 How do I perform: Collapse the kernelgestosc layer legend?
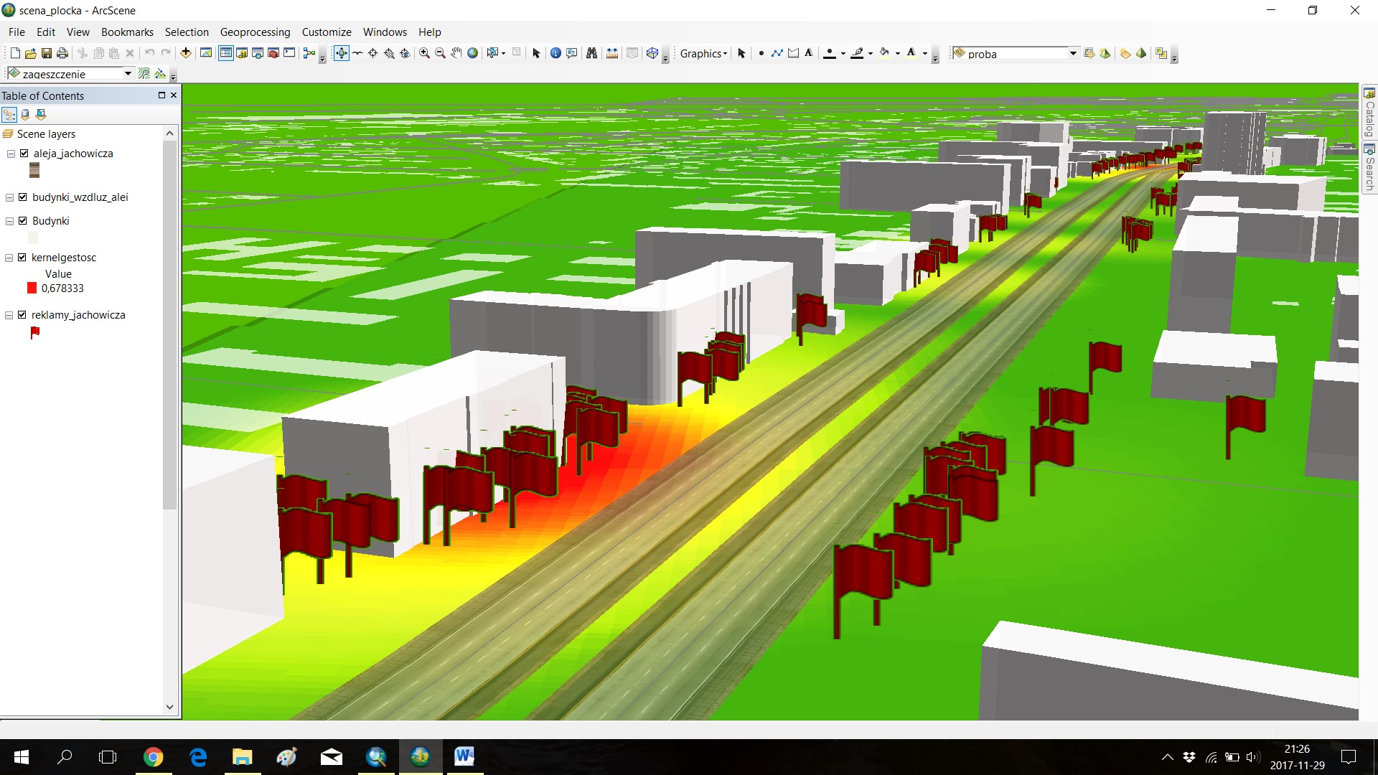coord(9,258)
